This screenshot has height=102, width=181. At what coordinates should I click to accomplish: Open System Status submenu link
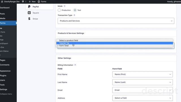click(x=4, y=51)
